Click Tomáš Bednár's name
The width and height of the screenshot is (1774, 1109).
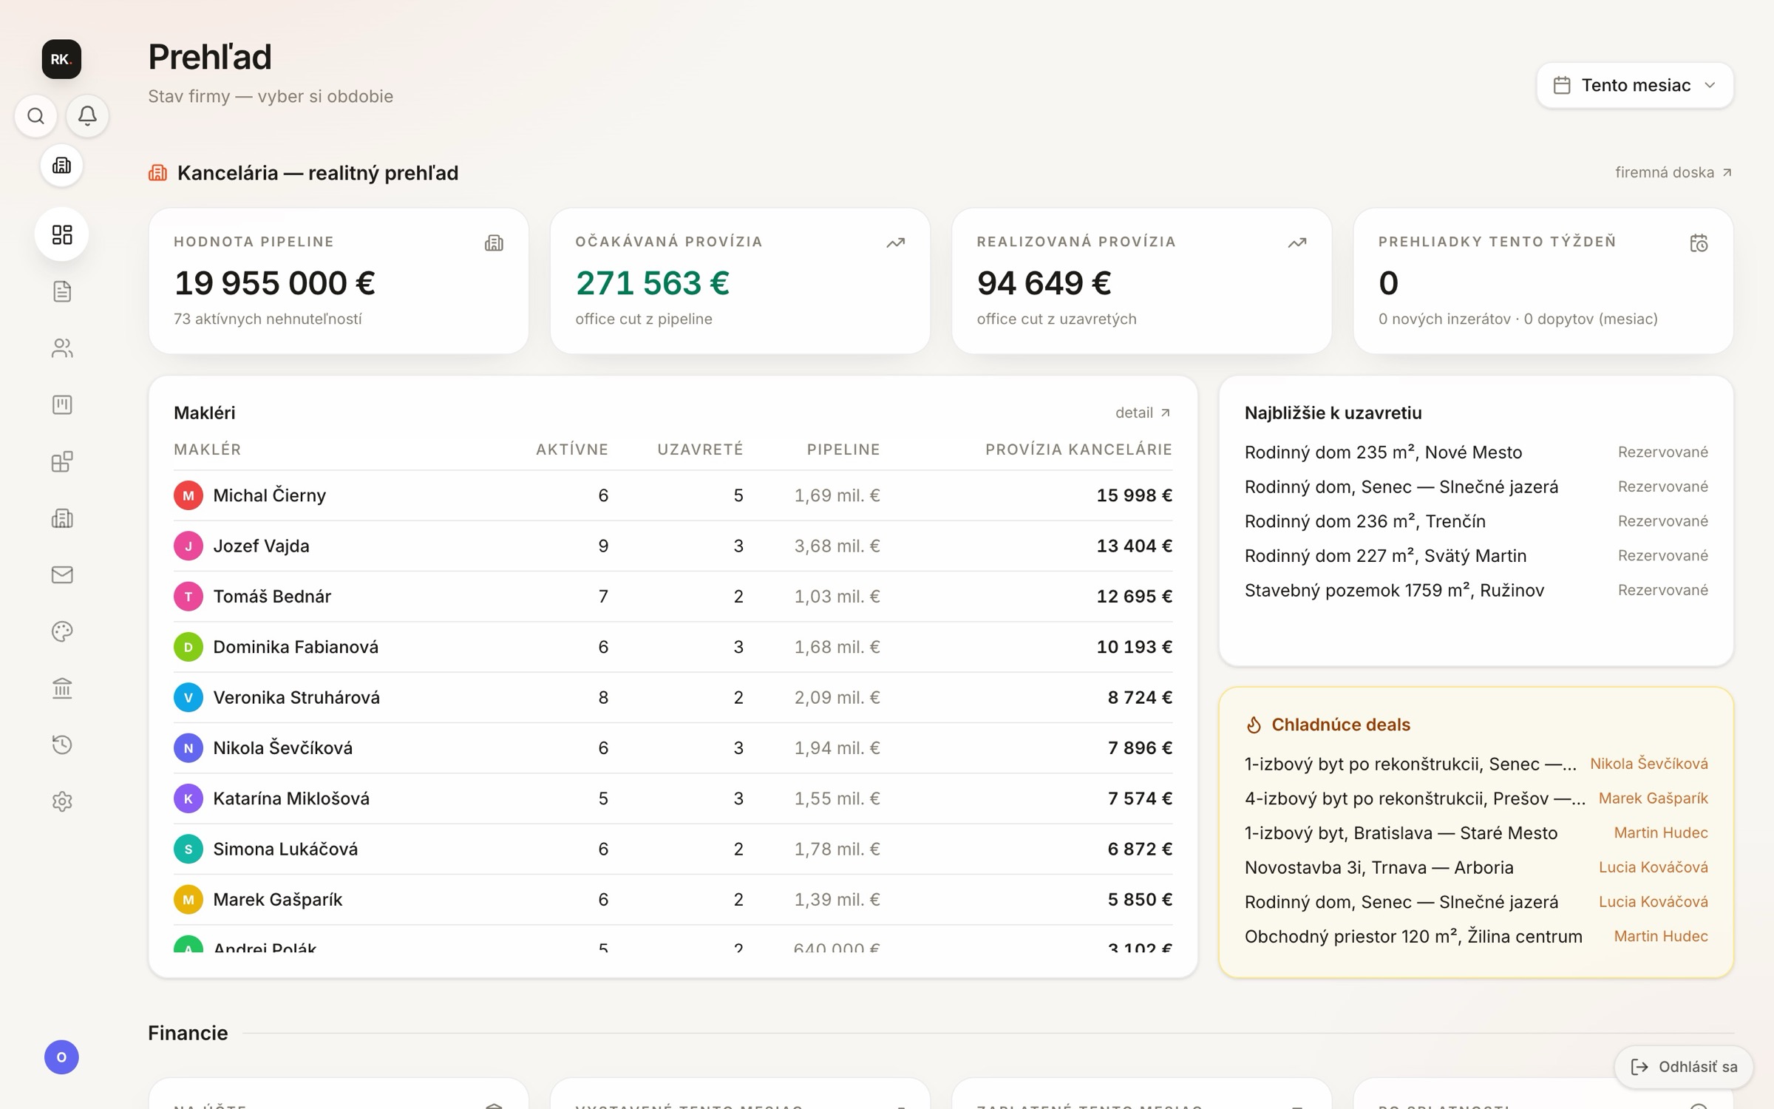point(272,597)
